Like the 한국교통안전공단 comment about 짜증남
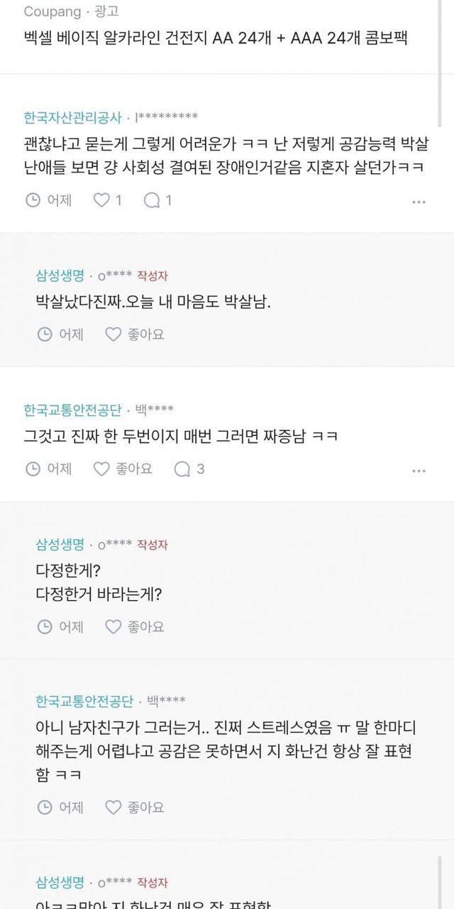Image resolution: width=454 pixels, height=909 pixels. click(x=102, y=469)
